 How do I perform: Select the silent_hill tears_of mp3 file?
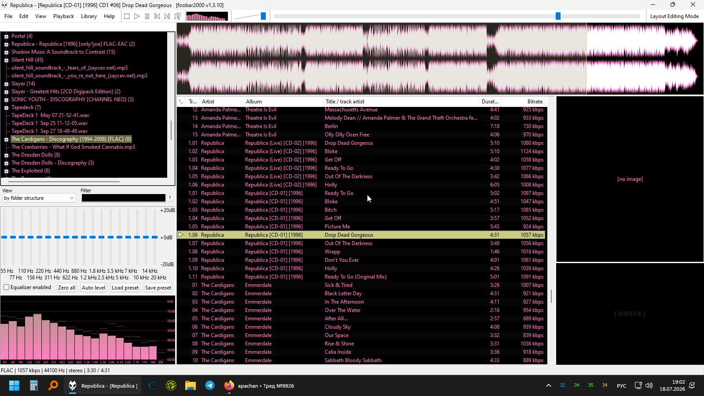70,68
